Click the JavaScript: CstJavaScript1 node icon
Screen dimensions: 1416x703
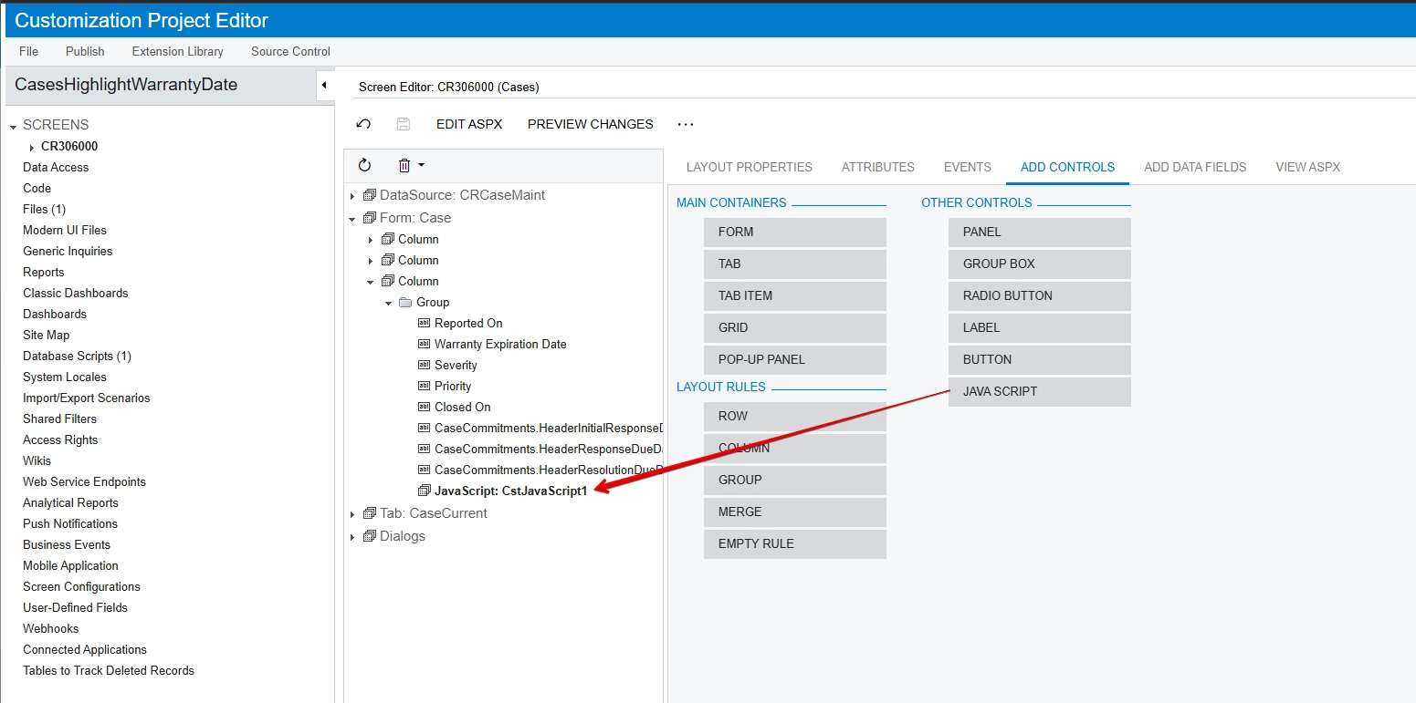(x=424, y=491)
